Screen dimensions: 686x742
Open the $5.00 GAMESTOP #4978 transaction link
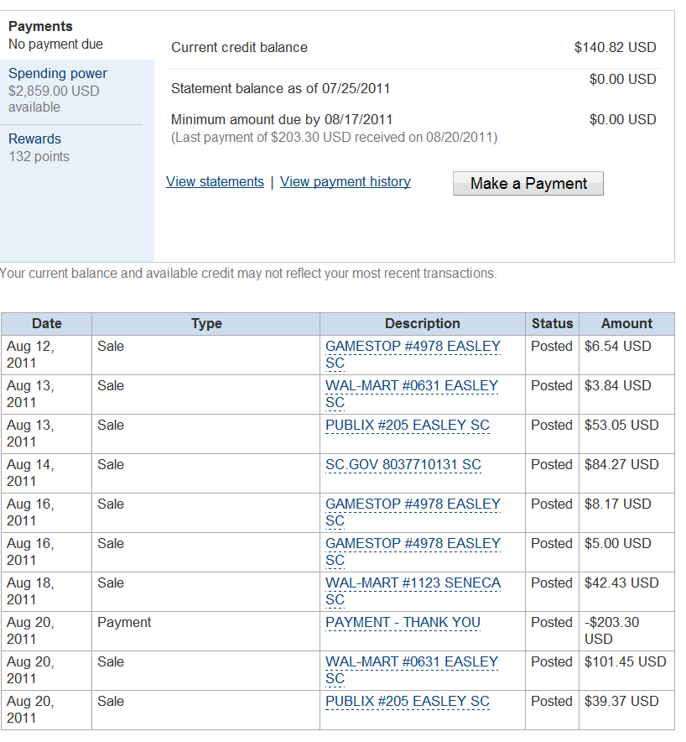coord(413,551)
